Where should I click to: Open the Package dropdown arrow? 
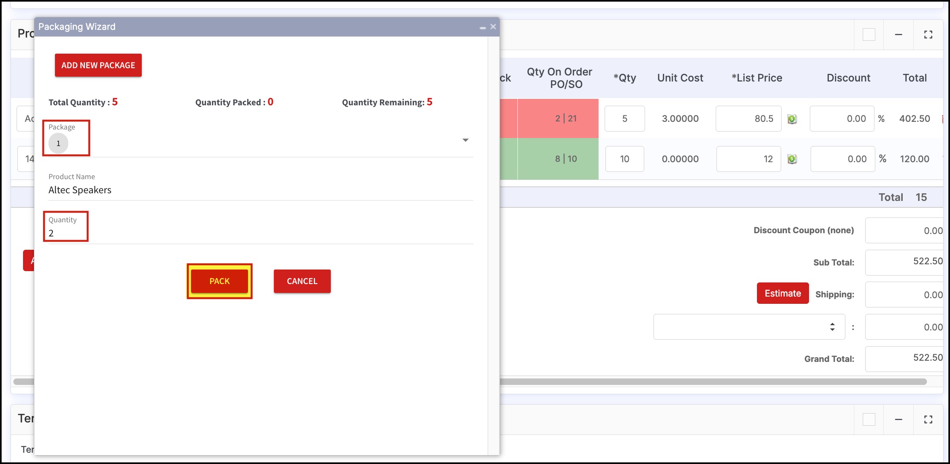pyautogui.click(x=465, y=140)
